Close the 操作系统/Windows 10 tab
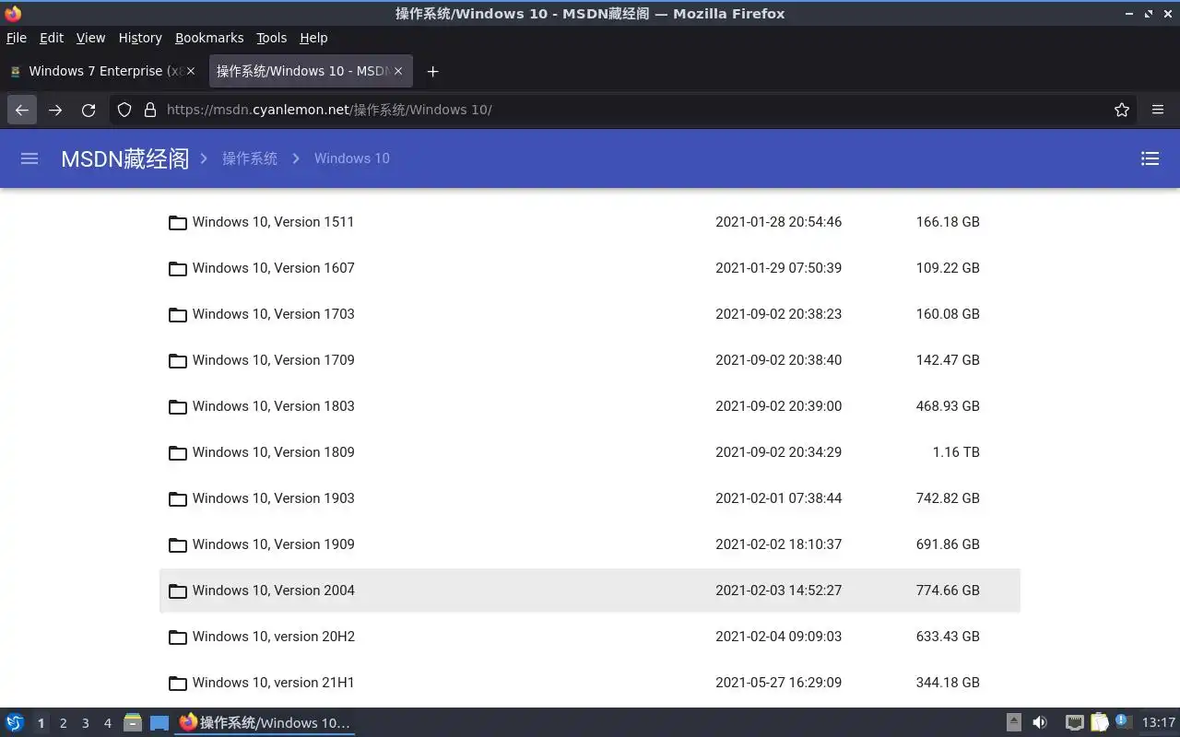 (x=398, y=71)
